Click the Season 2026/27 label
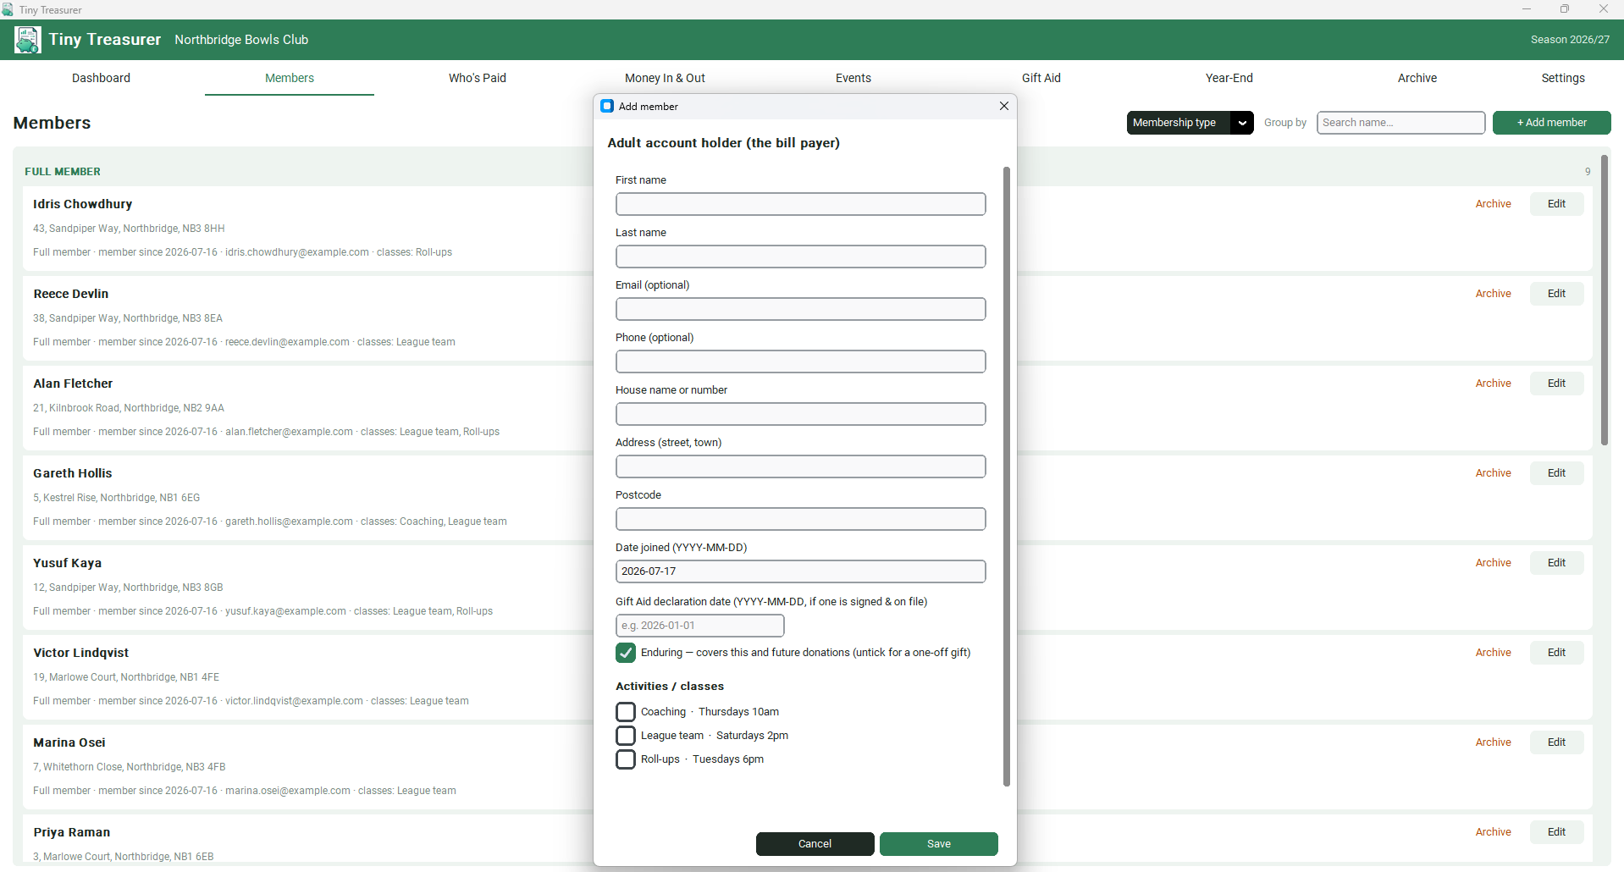 pyautogui.click(x=1571, y=40)
